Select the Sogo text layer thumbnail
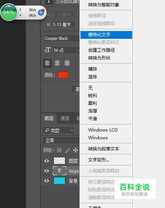 pos(59,171)
